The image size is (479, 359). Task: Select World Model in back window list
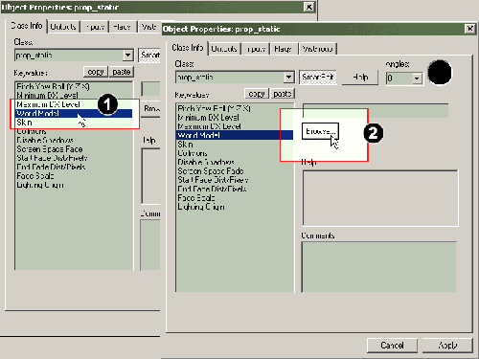(74, 113)
